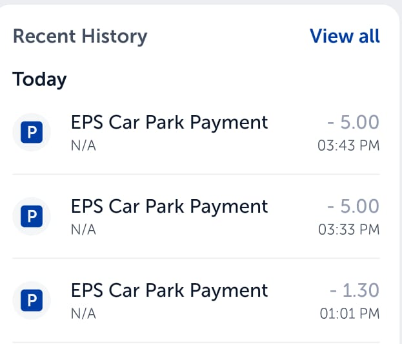Viewport: 402px width, 344px height.
Task: Tap the - 1.30 amount
Action: [354, 290]
